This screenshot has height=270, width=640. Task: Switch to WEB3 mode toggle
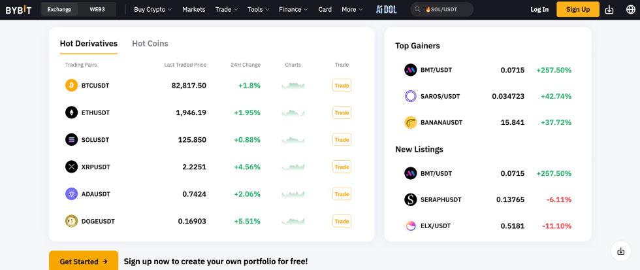point(97,10)
